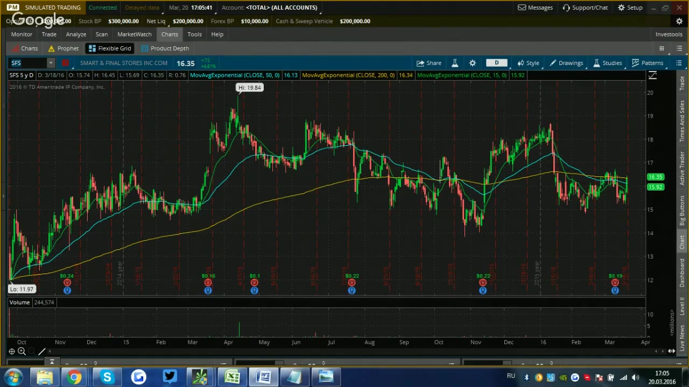Open the Studies dropdown menu

607,63
